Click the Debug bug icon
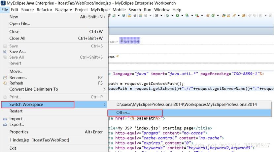This screenshot has width=274, height=152. pyautogui.click(x=168, y=15)
